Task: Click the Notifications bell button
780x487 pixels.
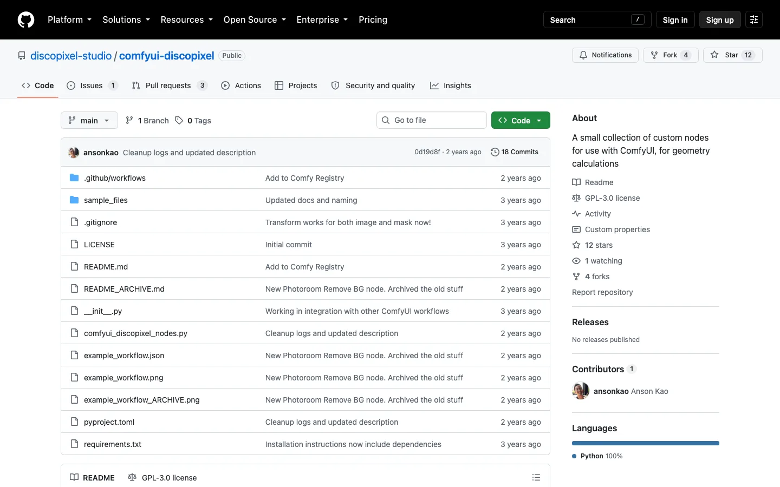Action: tap(605, 55)
